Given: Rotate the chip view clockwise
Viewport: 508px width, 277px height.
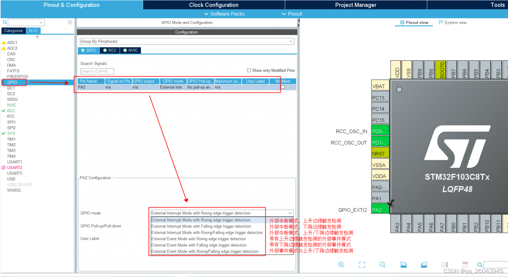Looking at the screenshot, I should (403, 265).
